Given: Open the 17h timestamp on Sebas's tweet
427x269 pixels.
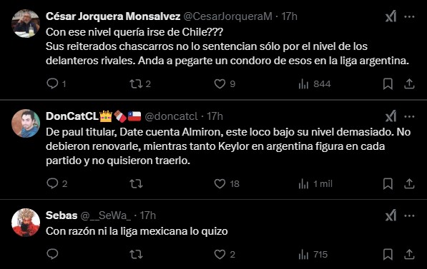Looking at the screenshot, I should click(x=148, y=215).
